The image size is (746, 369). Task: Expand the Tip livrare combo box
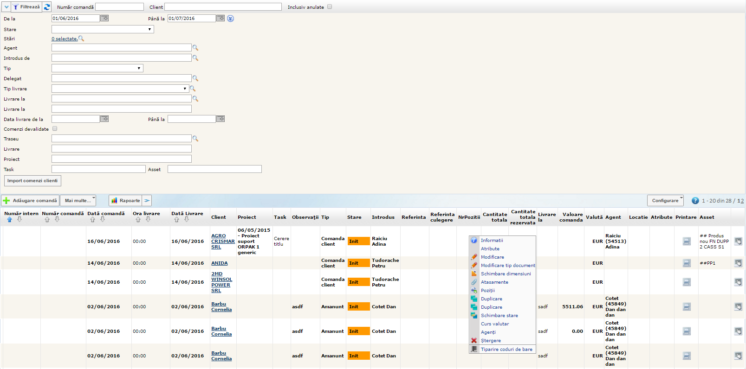point(120,89)
